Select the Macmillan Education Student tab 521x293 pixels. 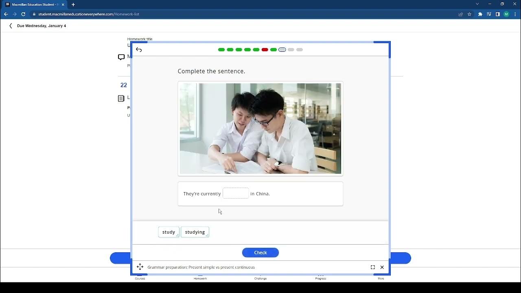(35, 4)
